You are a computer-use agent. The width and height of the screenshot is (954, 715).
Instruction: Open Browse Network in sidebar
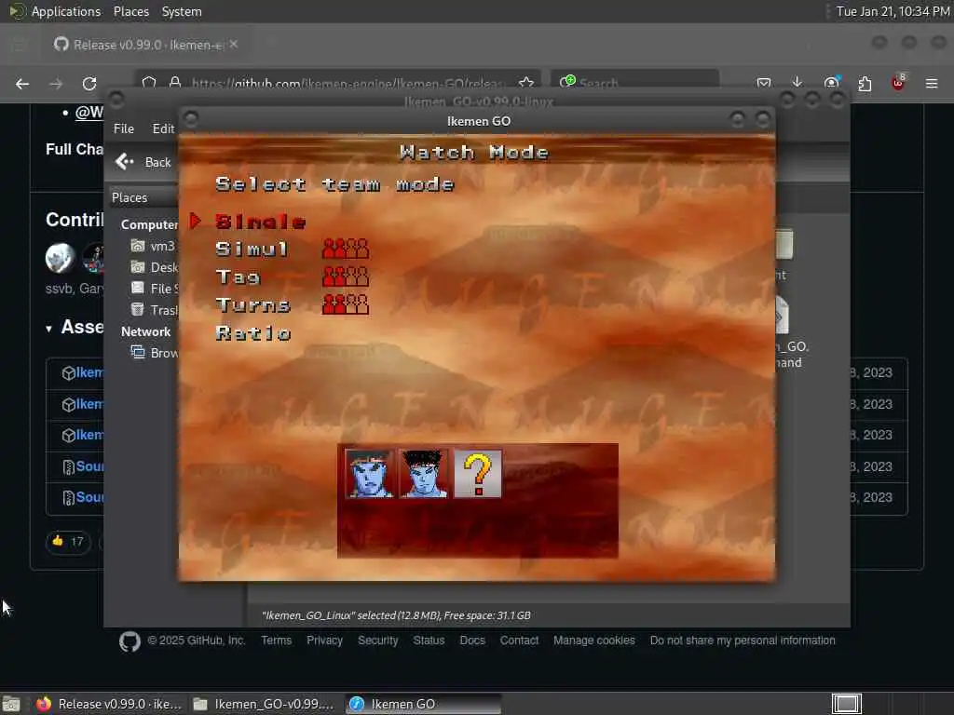[x=155, y=353]
